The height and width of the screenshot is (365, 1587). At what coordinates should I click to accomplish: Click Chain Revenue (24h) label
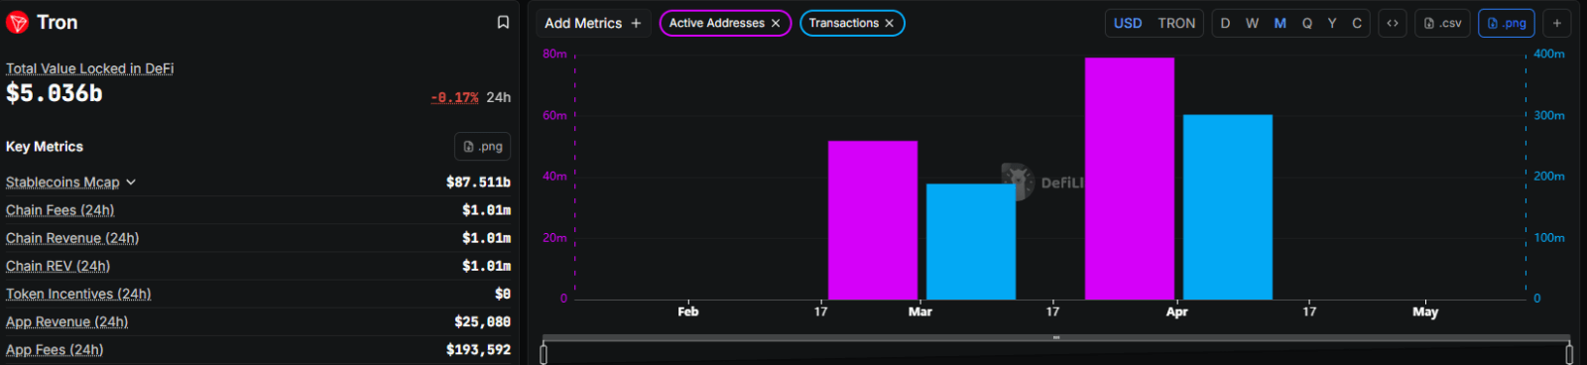tap(72, 238)
